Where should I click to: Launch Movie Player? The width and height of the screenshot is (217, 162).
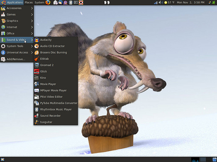pos(56,84)
